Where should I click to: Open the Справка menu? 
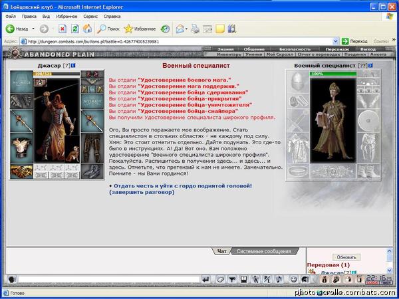[112, 16]
